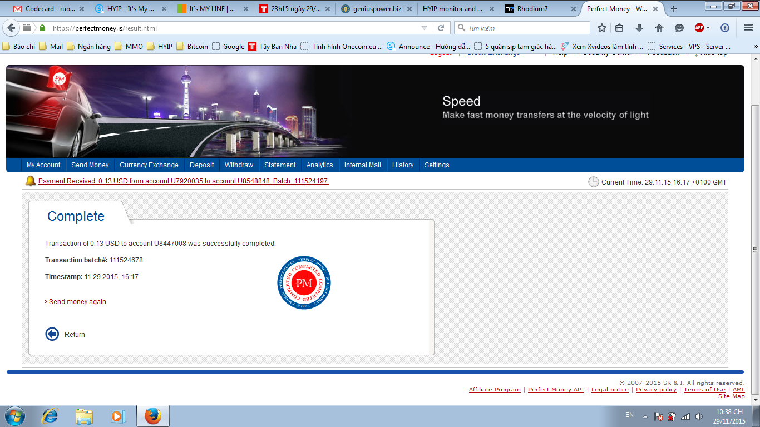
Task: Launch Internet Explorer from the taskbar
Action: (x=50, y=416)
